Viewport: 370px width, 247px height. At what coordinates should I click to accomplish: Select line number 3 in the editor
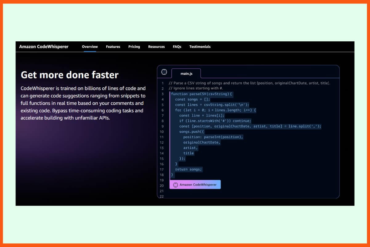coord(162,94)
